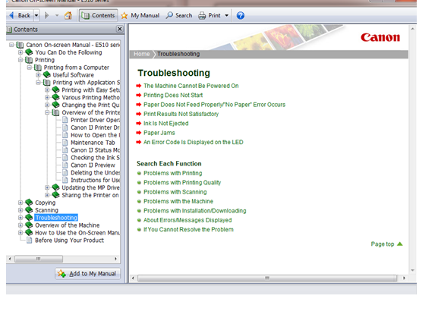Open Deleting the Undesired entry
Viewport: 438px width, 321px height.
click(95, 173)
